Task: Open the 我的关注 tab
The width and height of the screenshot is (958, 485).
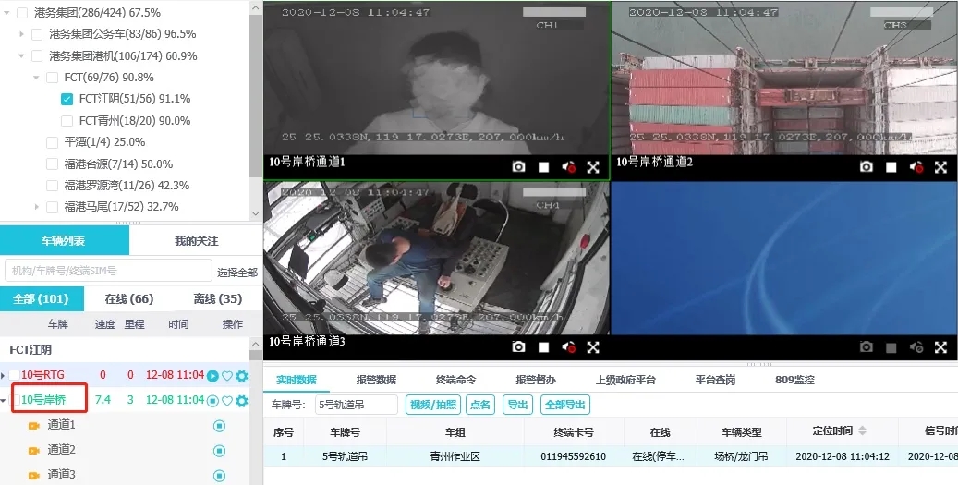Action: coord(196,240)
